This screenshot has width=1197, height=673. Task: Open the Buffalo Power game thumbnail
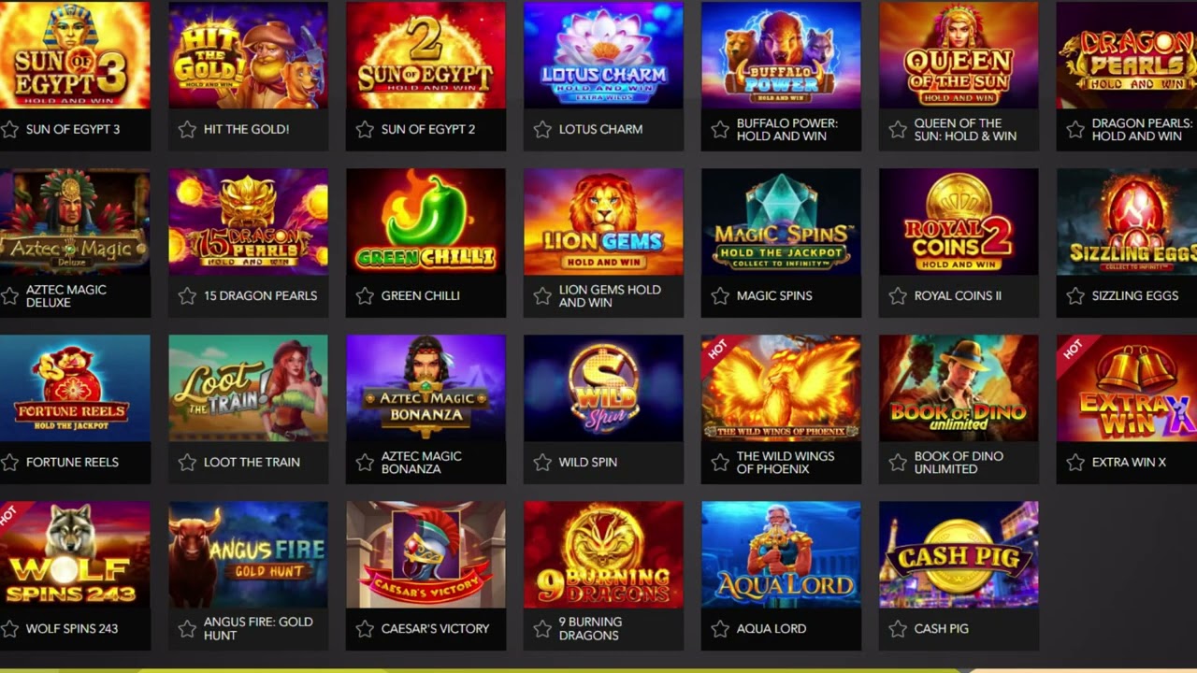[x=781, y=55]
